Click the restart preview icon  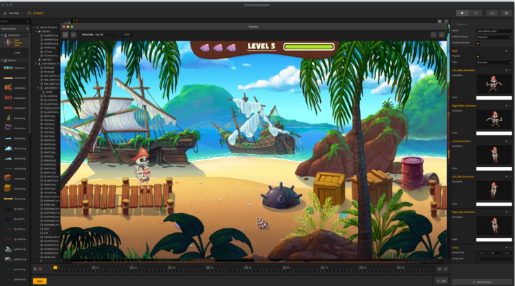coord(476,12)
